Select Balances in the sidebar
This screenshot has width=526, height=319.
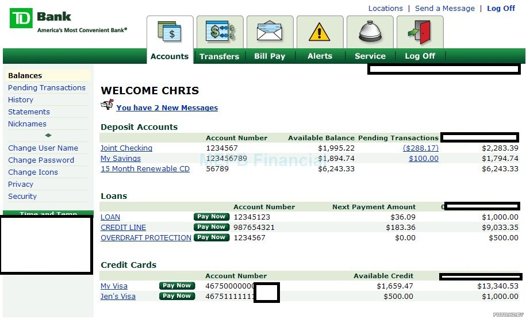point(25,75)
